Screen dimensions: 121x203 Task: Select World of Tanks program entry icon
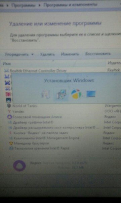click(9, 106)
